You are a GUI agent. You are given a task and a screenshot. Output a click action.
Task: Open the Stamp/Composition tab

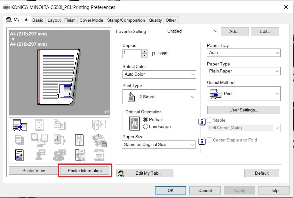click(x=126, y=20)
